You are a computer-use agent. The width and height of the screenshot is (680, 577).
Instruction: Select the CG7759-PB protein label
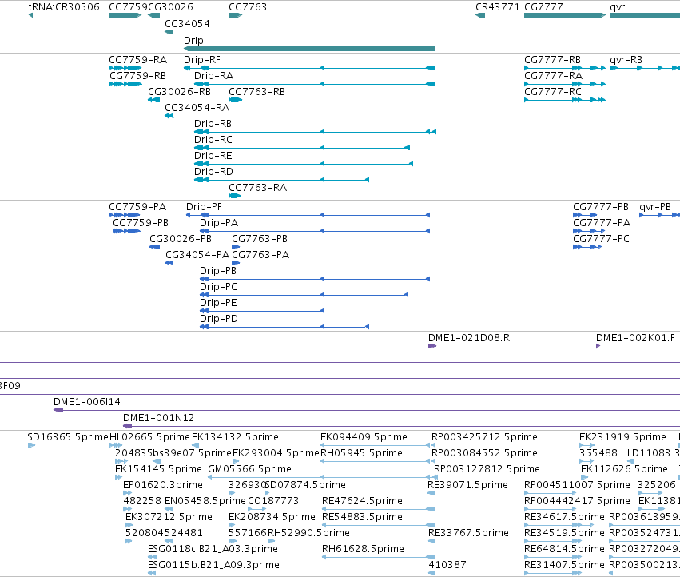pyautogui.click(x=141, y=222)
